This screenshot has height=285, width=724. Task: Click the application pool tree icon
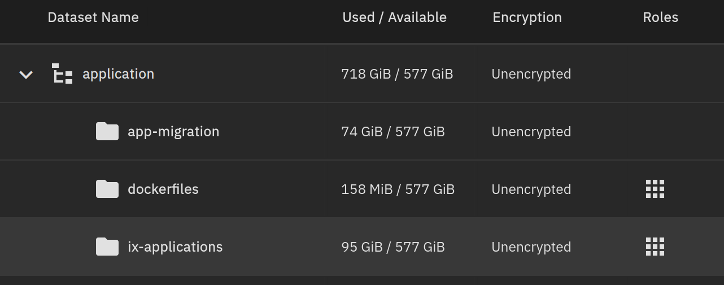point(62,74)
